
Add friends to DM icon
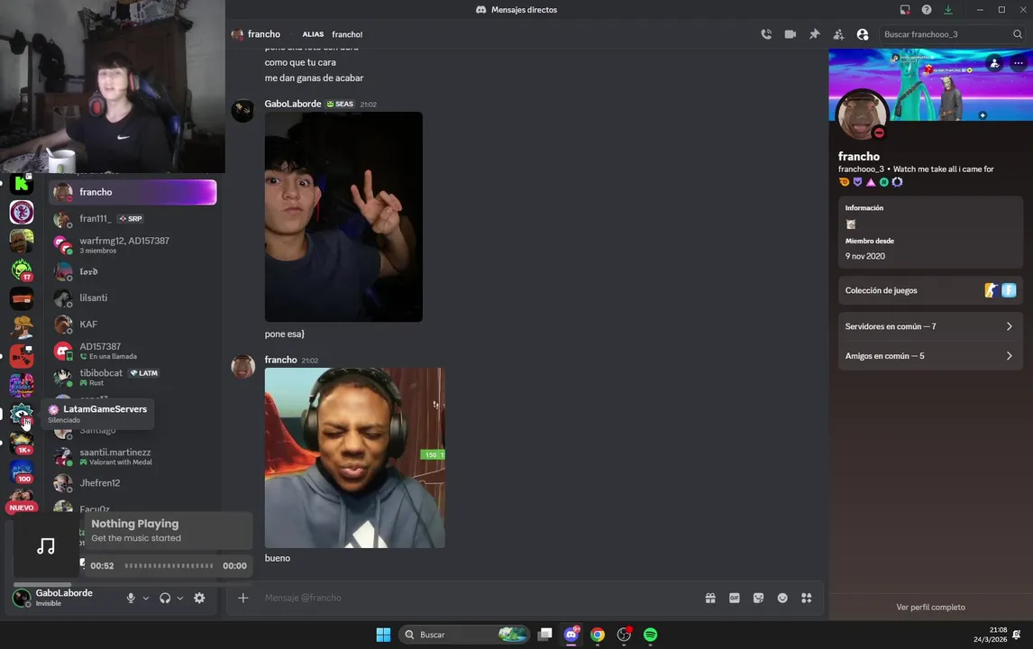point(838,34)
